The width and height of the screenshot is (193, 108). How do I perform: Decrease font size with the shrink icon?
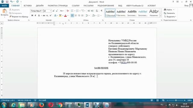[57, 11]
